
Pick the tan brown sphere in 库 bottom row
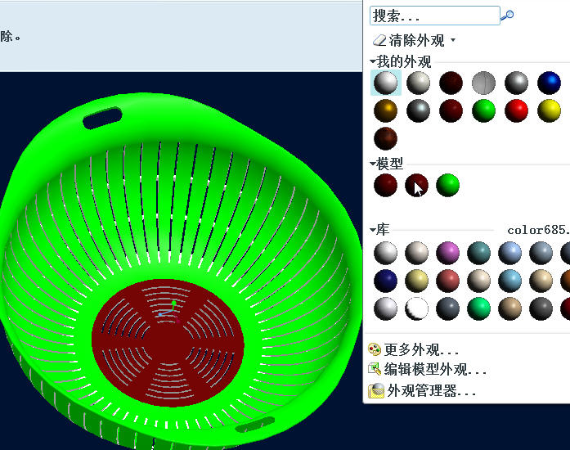pyautogui.click(x=509, y=308)
